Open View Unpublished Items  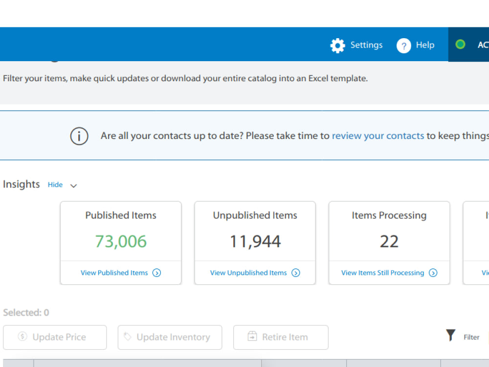point(249,273)
